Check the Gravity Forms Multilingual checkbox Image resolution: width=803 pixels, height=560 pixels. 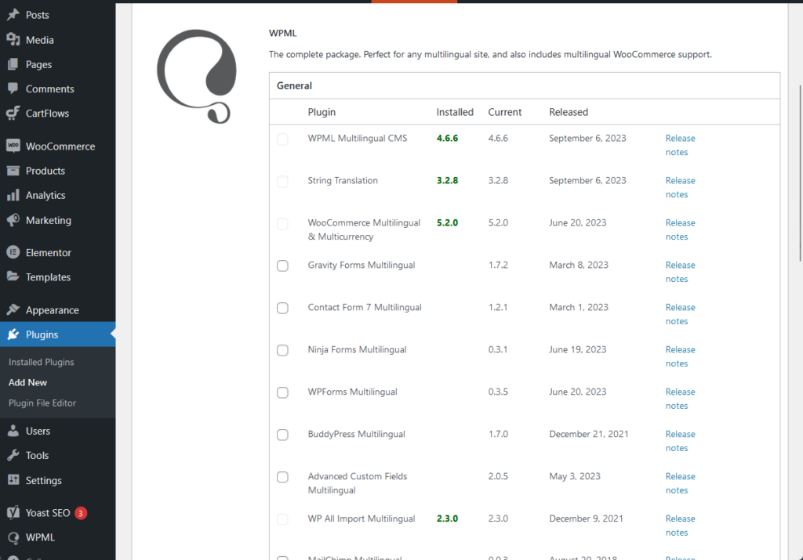coord(282,266)
